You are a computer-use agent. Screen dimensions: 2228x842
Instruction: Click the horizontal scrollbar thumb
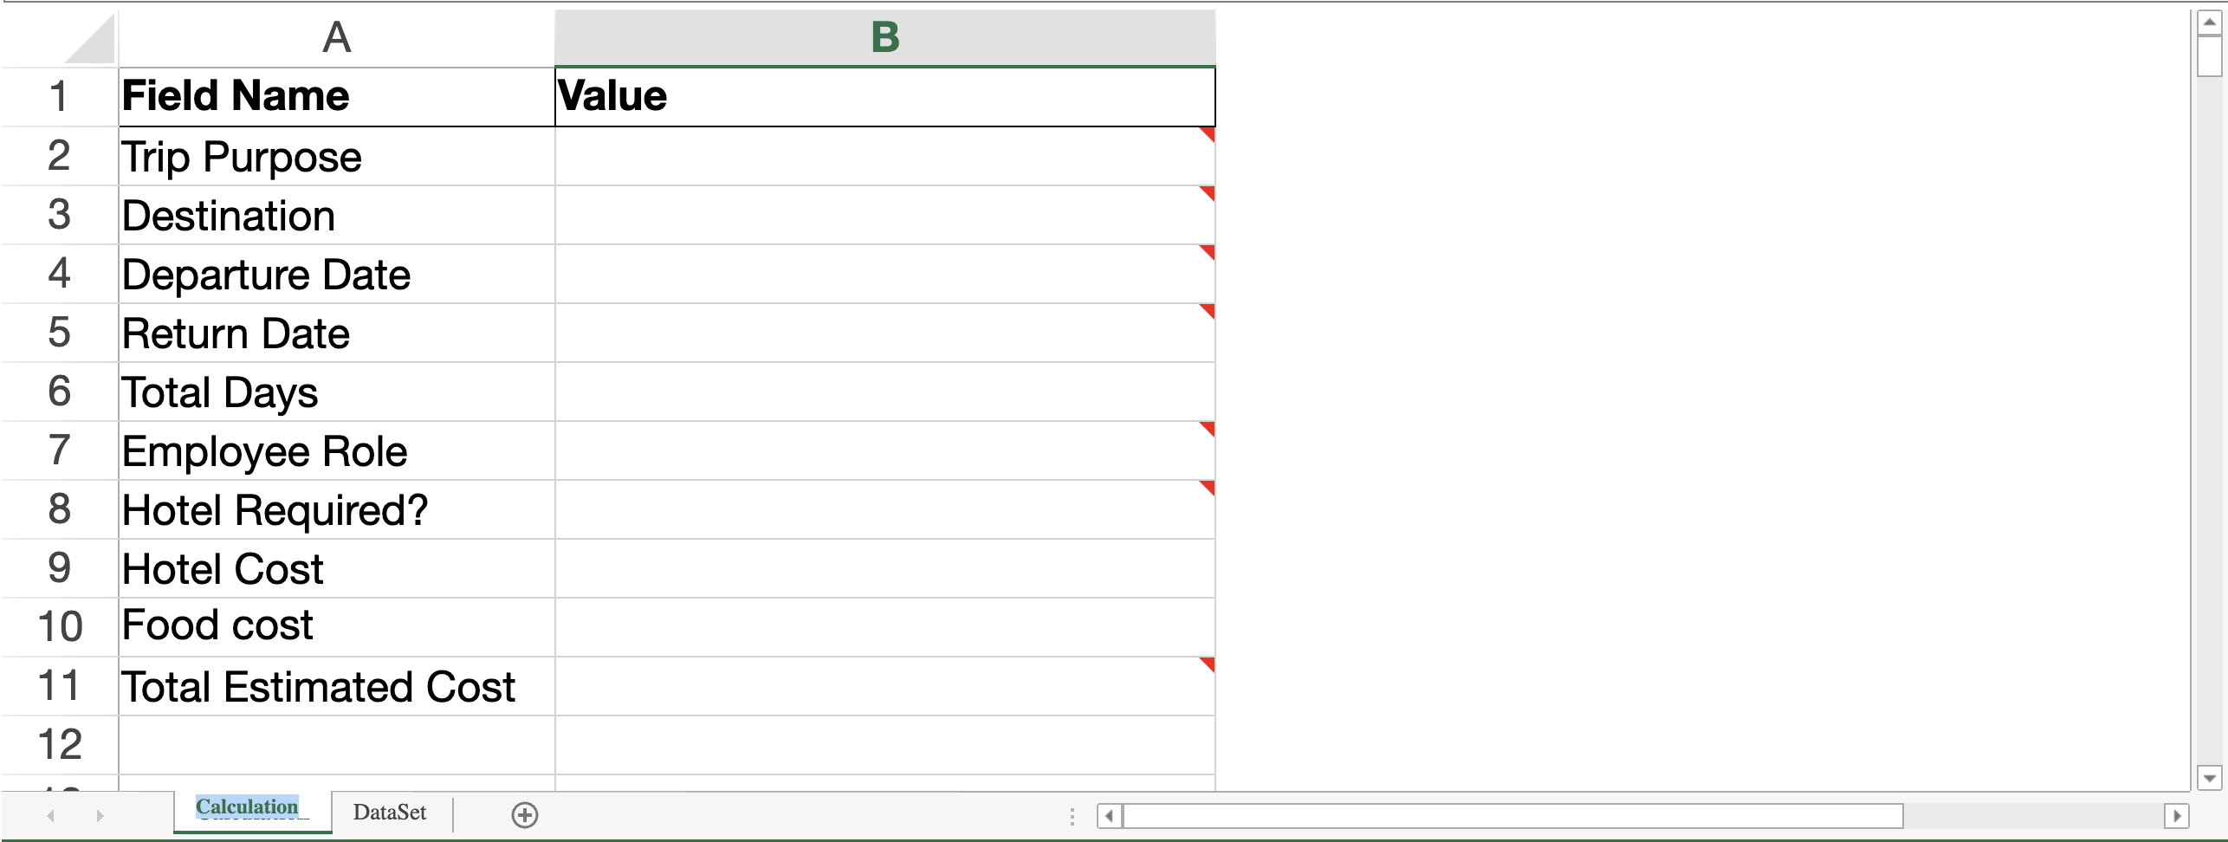coord(1512,815)
